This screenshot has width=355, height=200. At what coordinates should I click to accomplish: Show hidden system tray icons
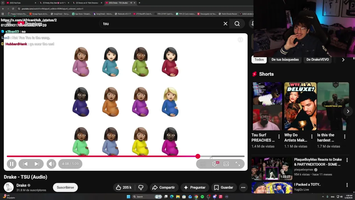click(323, 197)
